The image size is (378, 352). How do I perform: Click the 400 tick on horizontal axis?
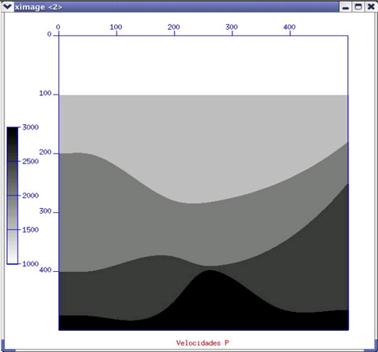pyautogui.click(x=289, y=27)
